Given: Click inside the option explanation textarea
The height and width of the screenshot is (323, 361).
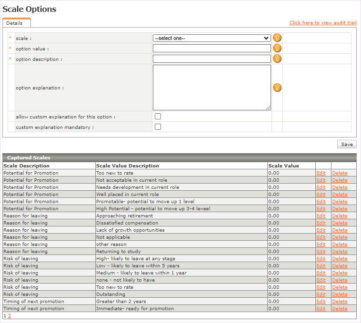Looking at the screenshot, I should click(x=211, y=88).
